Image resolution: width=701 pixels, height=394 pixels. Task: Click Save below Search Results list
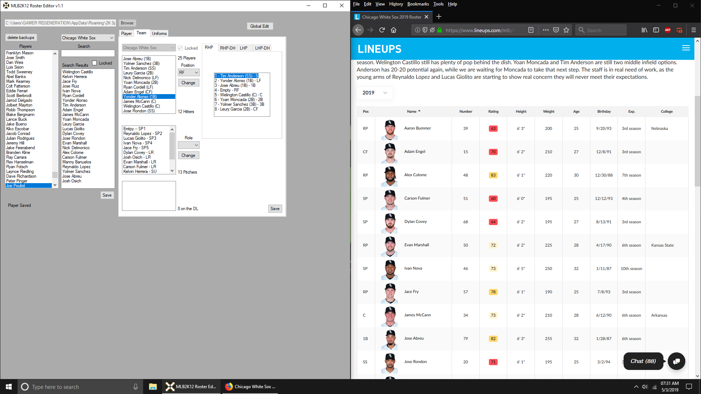[x=107, y=195]
